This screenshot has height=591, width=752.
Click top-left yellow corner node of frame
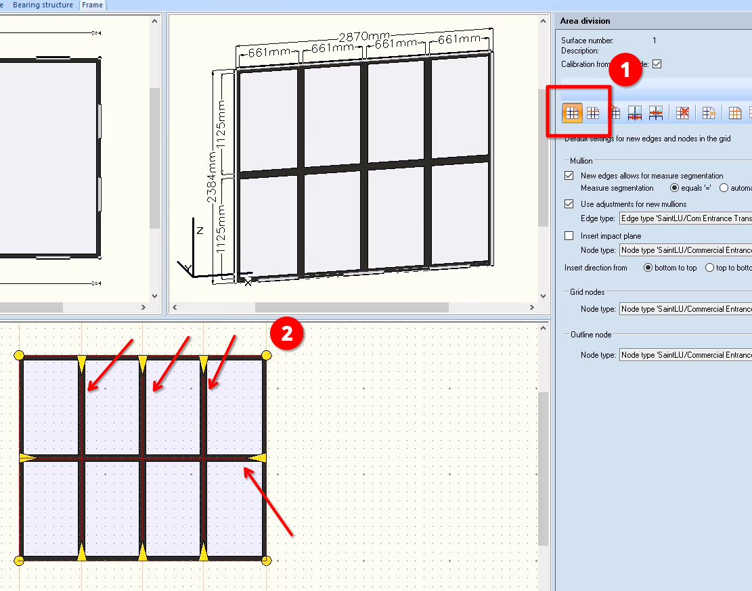coord(19,355)
